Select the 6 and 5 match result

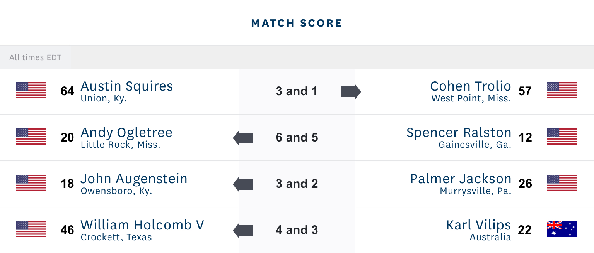[x=297, y=138]
